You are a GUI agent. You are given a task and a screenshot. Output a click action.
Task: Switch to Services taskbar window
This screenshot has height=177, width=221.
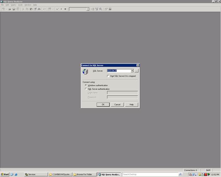click(x=36, y=175)
